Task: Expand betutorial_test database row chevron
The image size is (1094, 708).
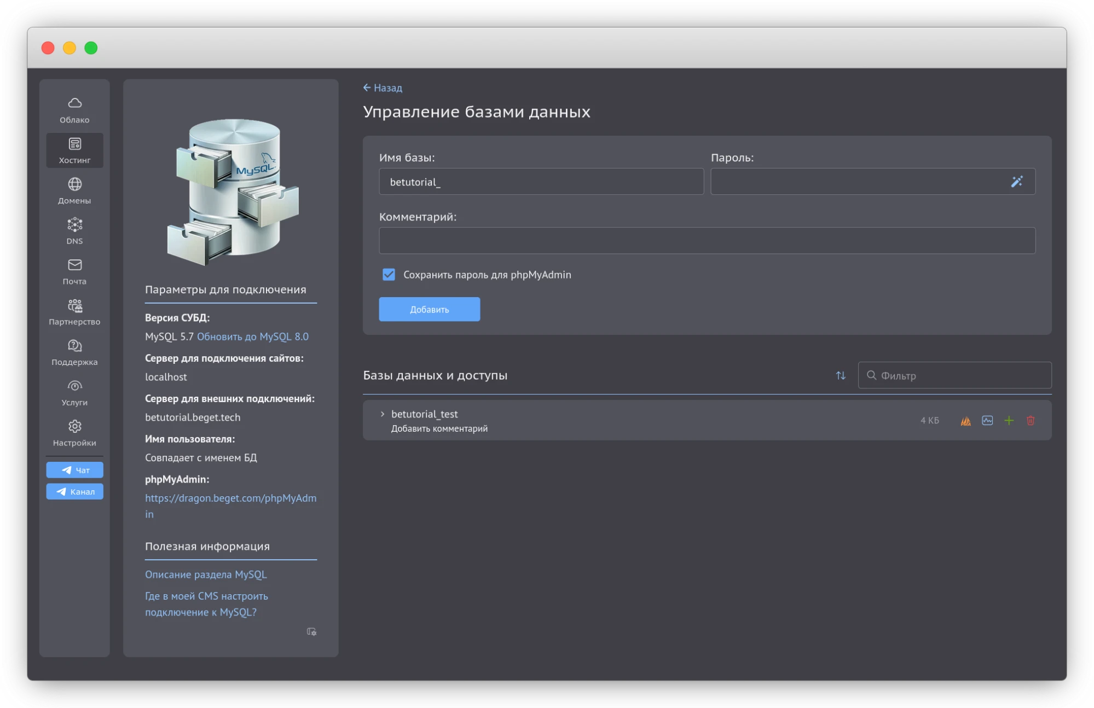Action: [x=382, y=414]
